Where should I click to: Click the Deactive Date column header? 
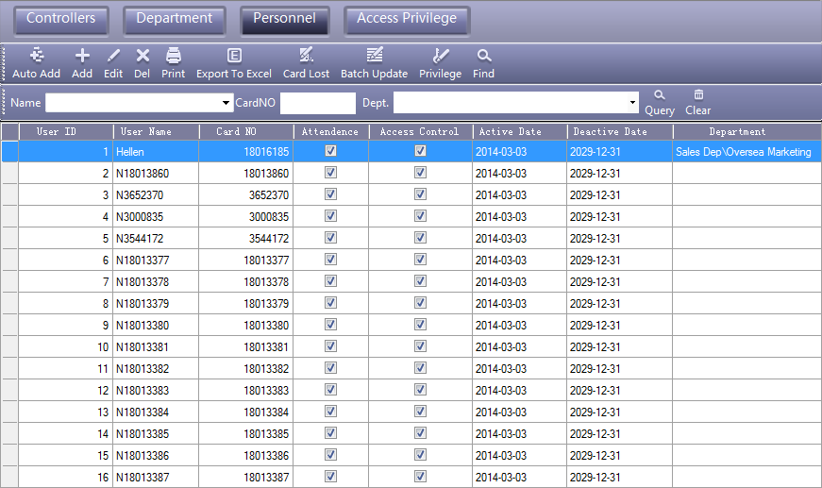tap(620, 131)
